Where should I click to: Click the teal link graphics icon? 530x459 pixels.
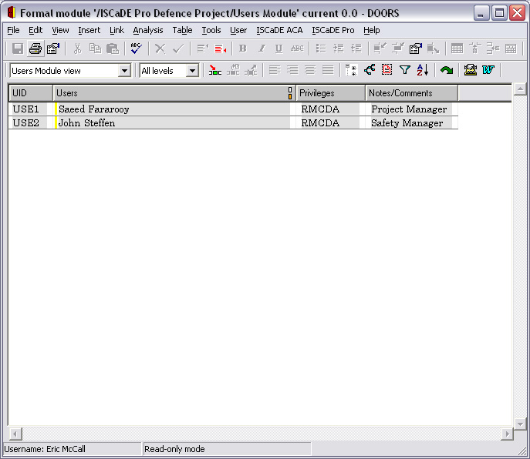pyautogui.click(x=370, y=70)
